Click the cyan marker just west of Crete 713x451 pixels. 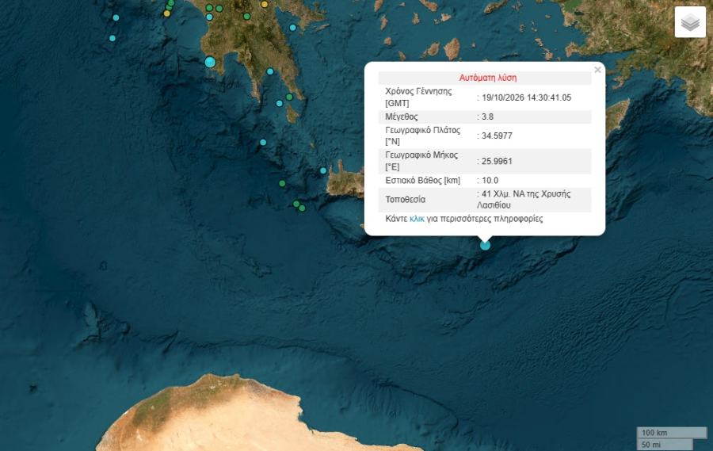323,170
